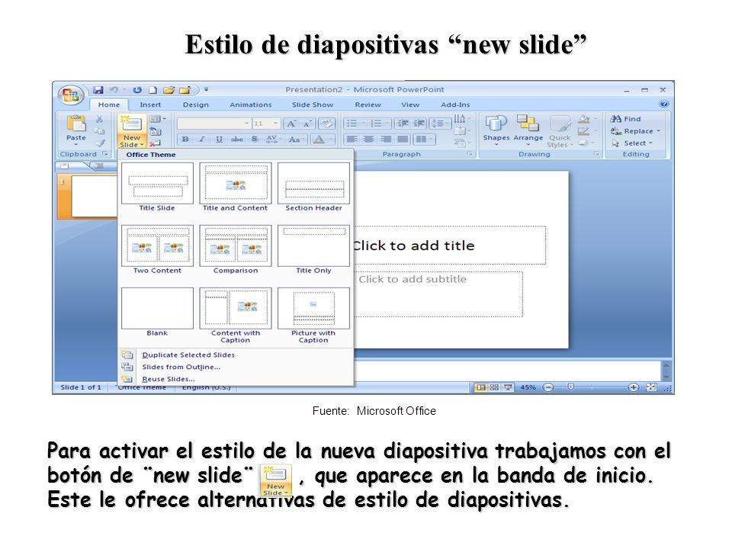Viewport: 732px width, 549px height.
Task: Open the View tab
Action: (x=410, y=105)
